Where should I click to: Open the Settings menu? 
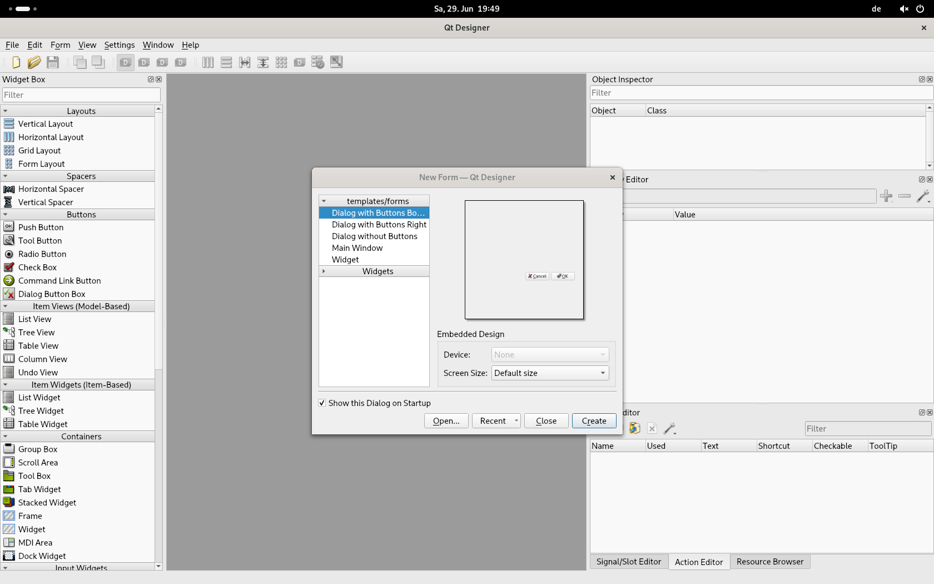point(120,45)
